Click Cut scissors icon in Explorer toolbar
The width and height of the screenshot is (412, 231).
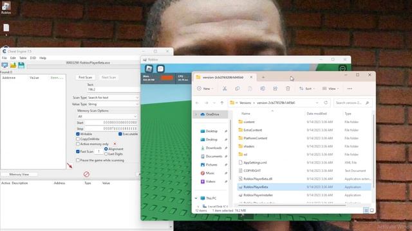pos(225,89)
